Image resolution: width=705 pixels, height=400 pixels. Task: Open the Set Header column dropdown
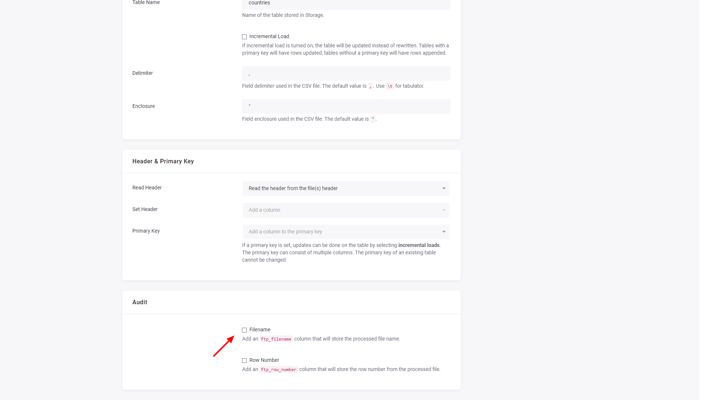pos(346,210)
